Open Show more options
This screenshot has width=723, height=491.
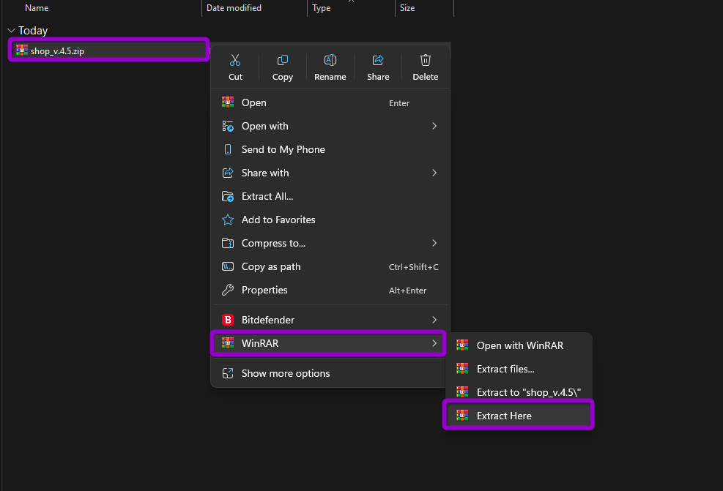pos(286,372)
